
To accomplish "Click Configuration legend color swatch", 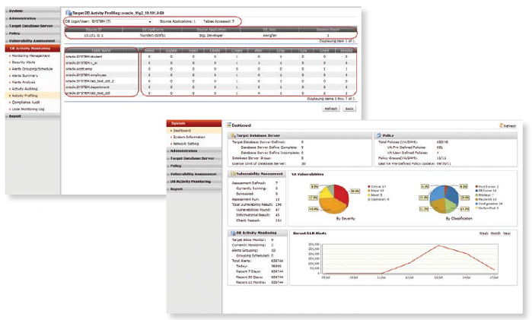I will point(476,204).
